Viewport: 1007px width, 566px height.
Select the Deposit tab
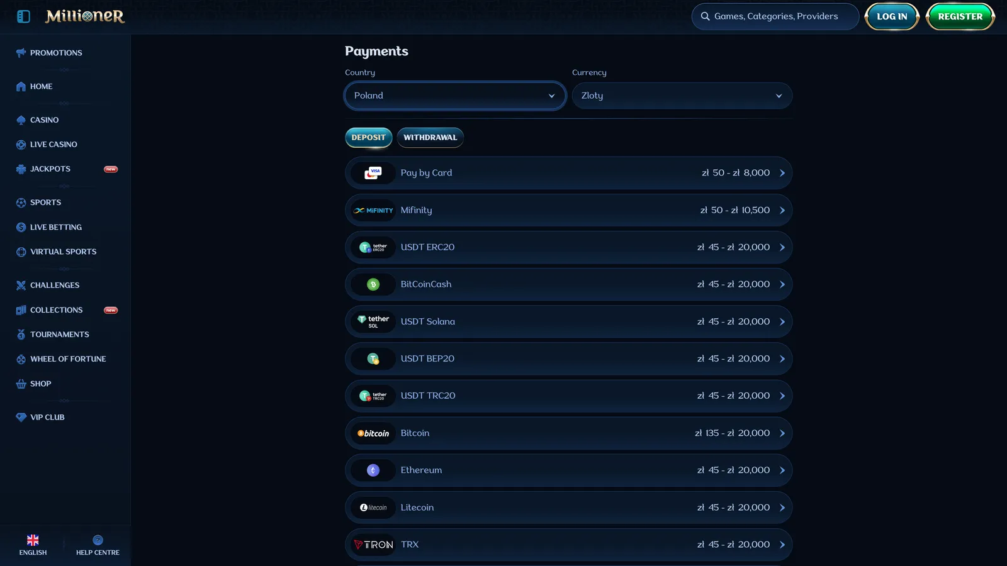click(369, 138)
